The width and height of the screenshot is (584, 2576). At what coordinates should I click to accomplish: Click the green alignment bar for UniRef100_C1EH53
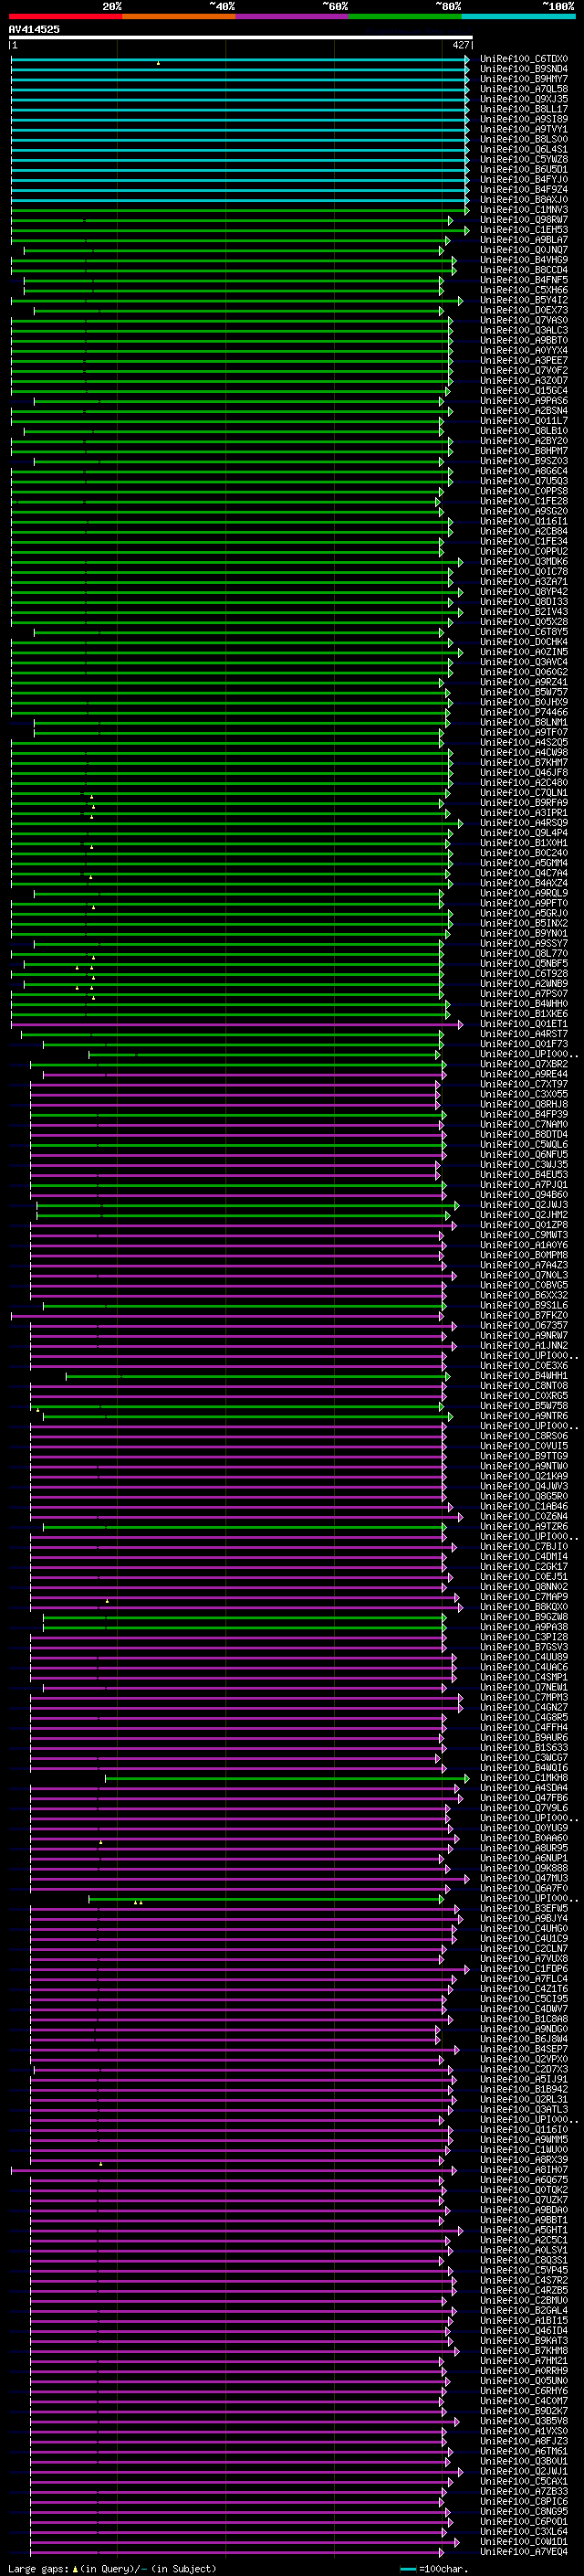[240, 230]
